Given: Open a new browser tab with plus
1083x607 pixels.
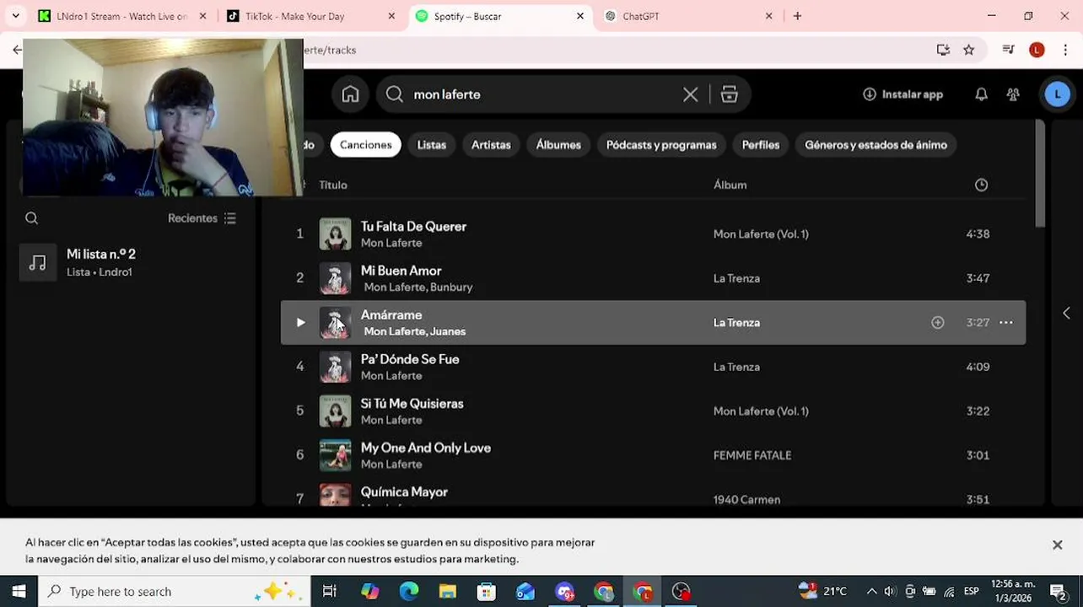Looking at the screenshot, I should [797, 16].
